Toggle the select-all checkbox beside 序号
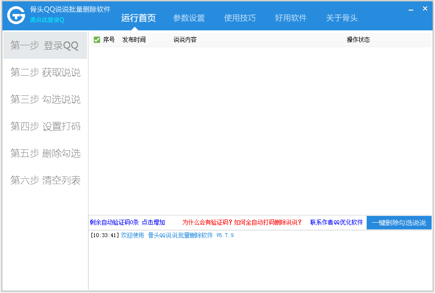Image resolution: width=435 pixels, height=293 pixels. click(x=97, y=40)
